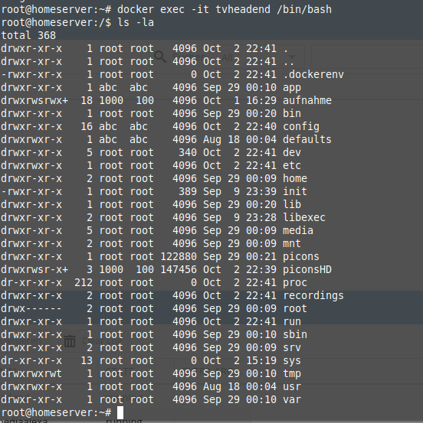Click the 'docker exec -it tvheadend' command line
This screenshot has height=423, width=423.
point(225,9)
